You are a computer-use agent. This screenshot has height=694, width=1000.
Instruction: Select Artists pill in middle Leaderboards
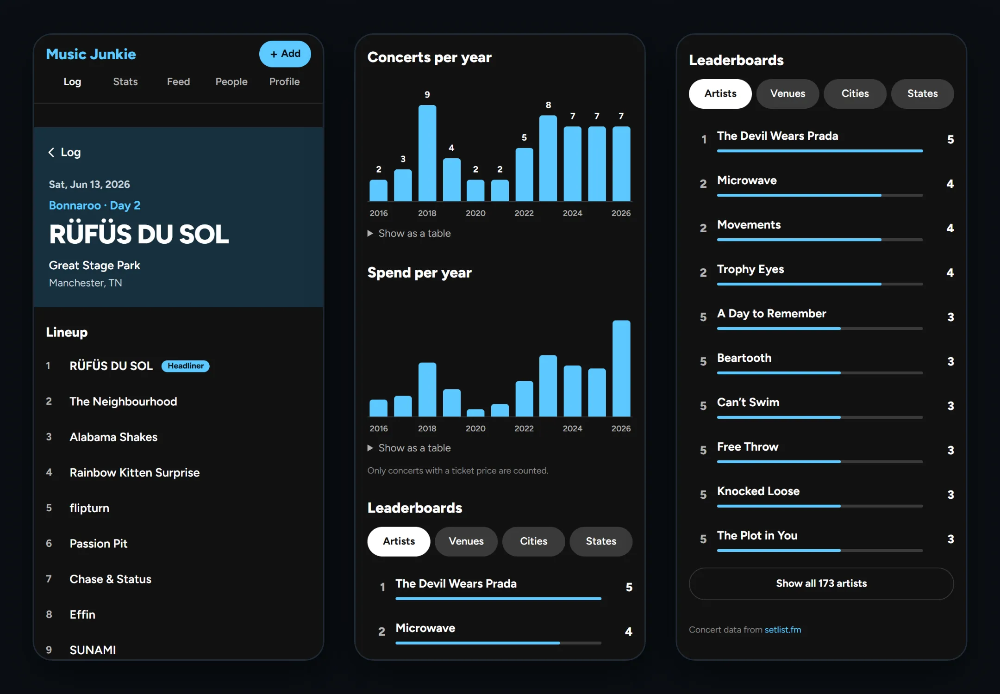coord(399,541)
